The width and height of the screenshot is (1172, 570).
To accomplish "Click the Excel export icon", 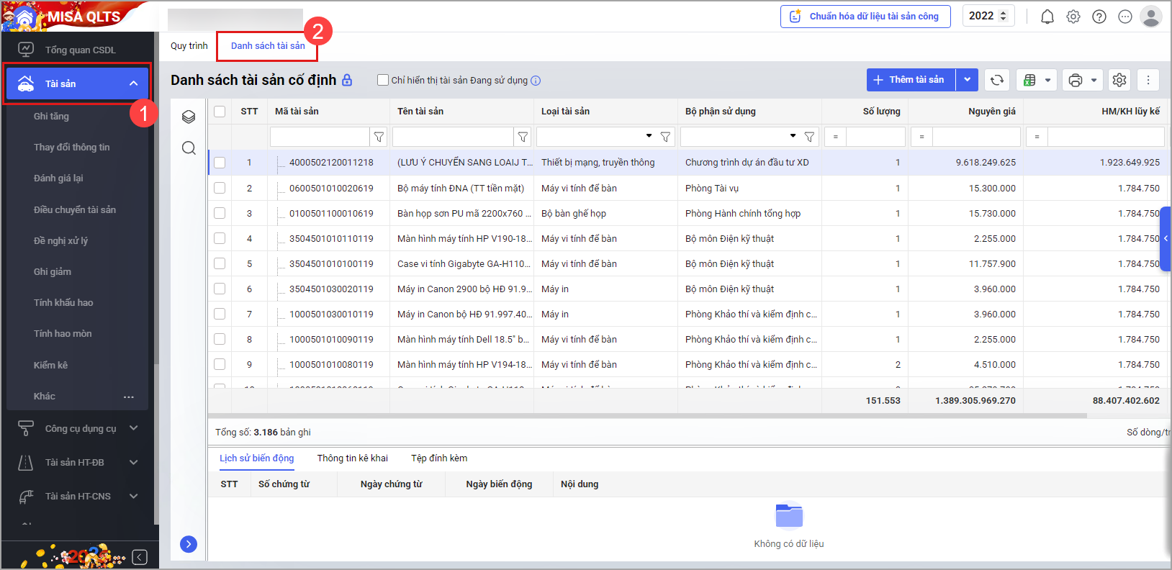I will [1030, 80].
